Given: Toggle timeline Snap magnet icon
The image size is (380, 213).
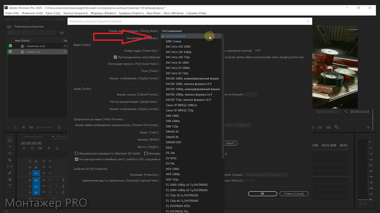Looking at the screenshot, I should (x=32, y=148).
